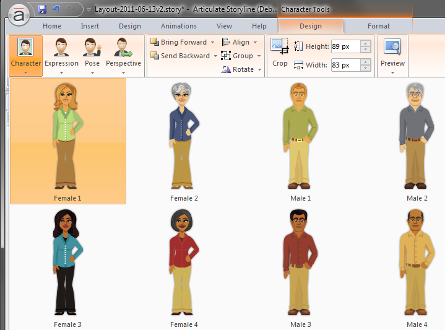Screen dimensions: 445x330
Task: Click the Width icon
Action: tap(298, 65)
